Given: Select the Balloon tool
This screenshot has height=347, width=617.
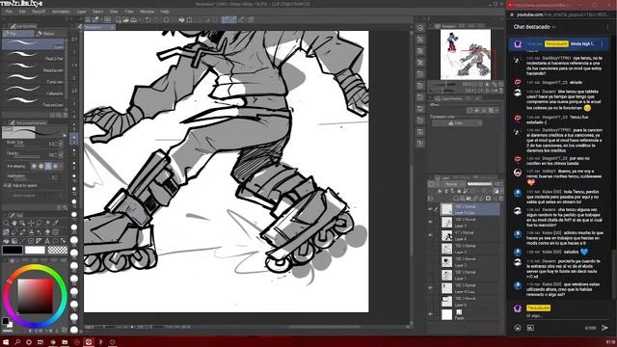Looking at the screenshot, I should pos(56,241).
